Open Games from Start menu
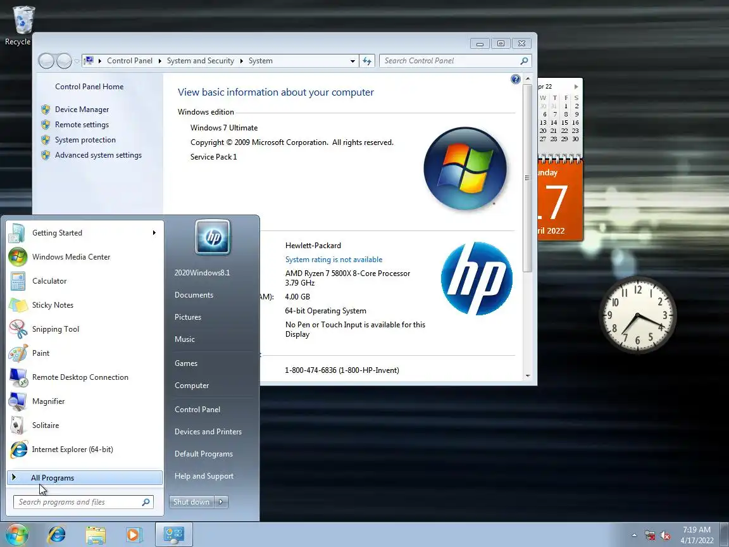 [186, 363]
